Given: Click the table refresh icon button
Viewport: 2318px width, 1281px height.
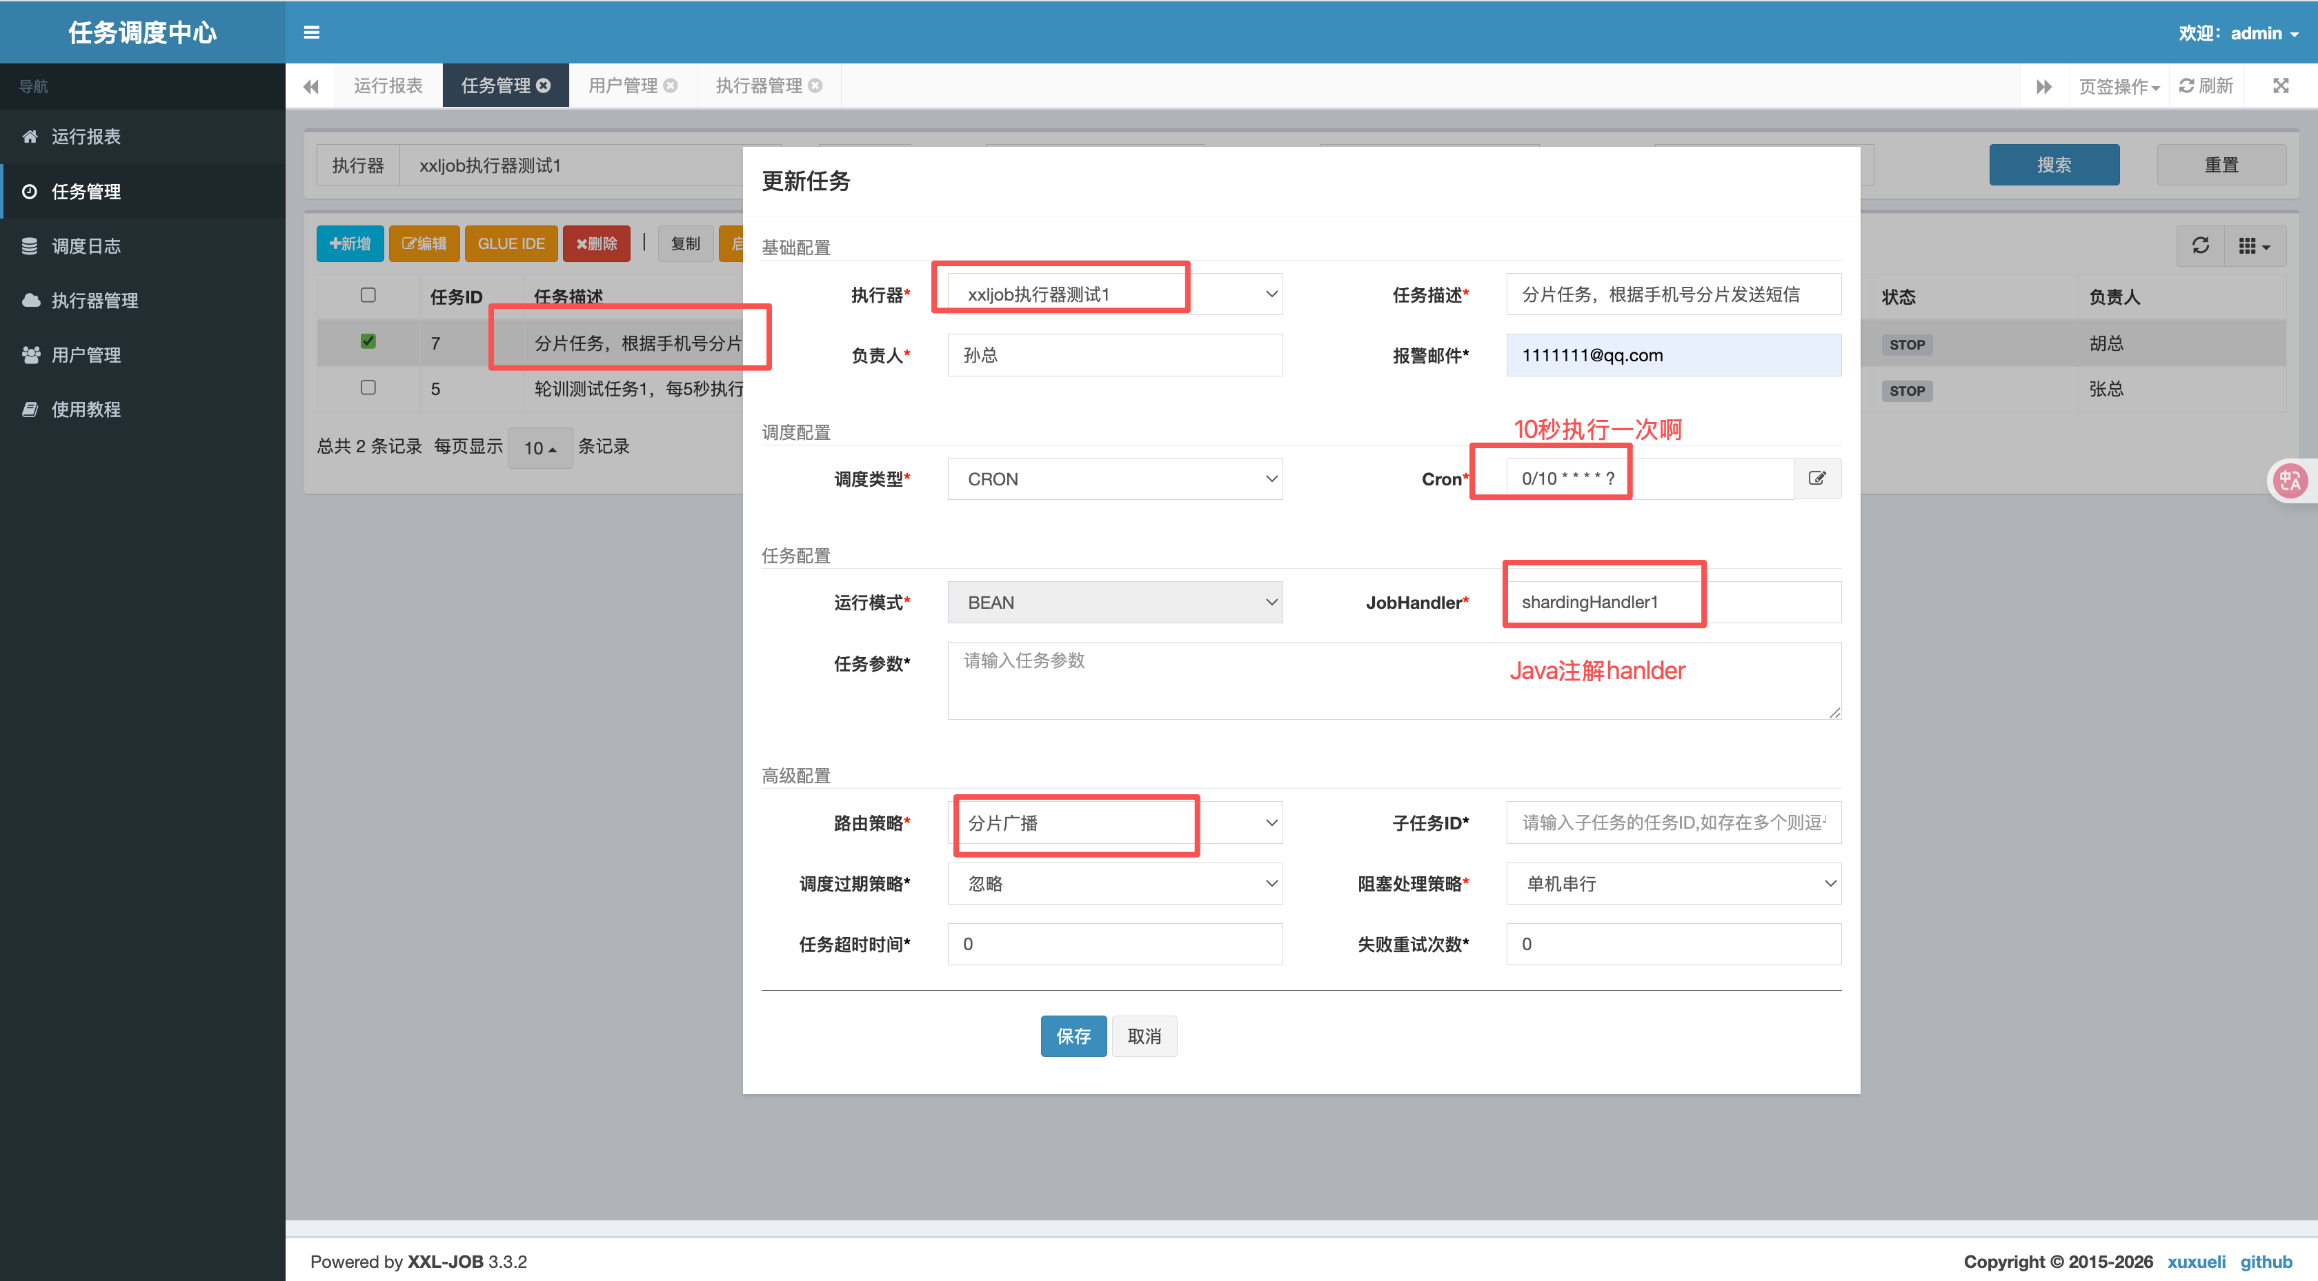Looking at the screenshot, I should (x=2200, y=245).
